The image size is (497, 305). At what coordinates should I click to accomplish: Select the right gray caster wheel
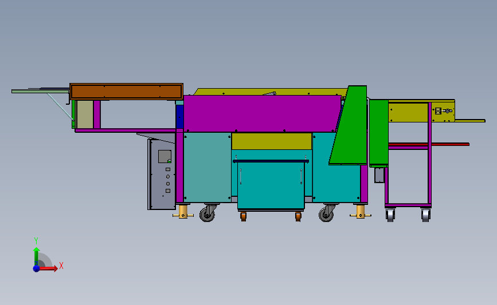click(326, 215)
